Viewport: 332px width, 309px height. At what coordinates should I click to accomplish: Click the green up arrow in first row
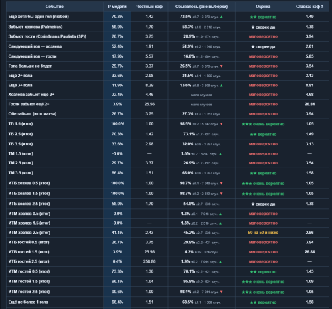[222, 17]
